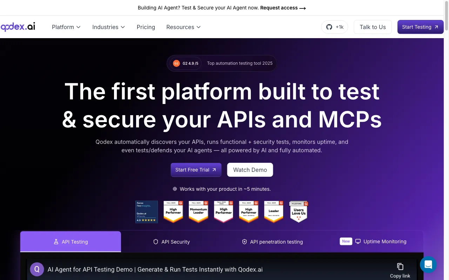Click the target icon before Works with your product
Viewport: 449px width, 280px height.
pos(175,189)
